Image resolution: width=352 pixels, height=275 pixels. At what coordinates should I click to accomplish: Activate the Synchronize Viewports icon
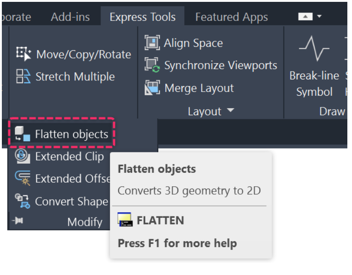tap(152, 65)
